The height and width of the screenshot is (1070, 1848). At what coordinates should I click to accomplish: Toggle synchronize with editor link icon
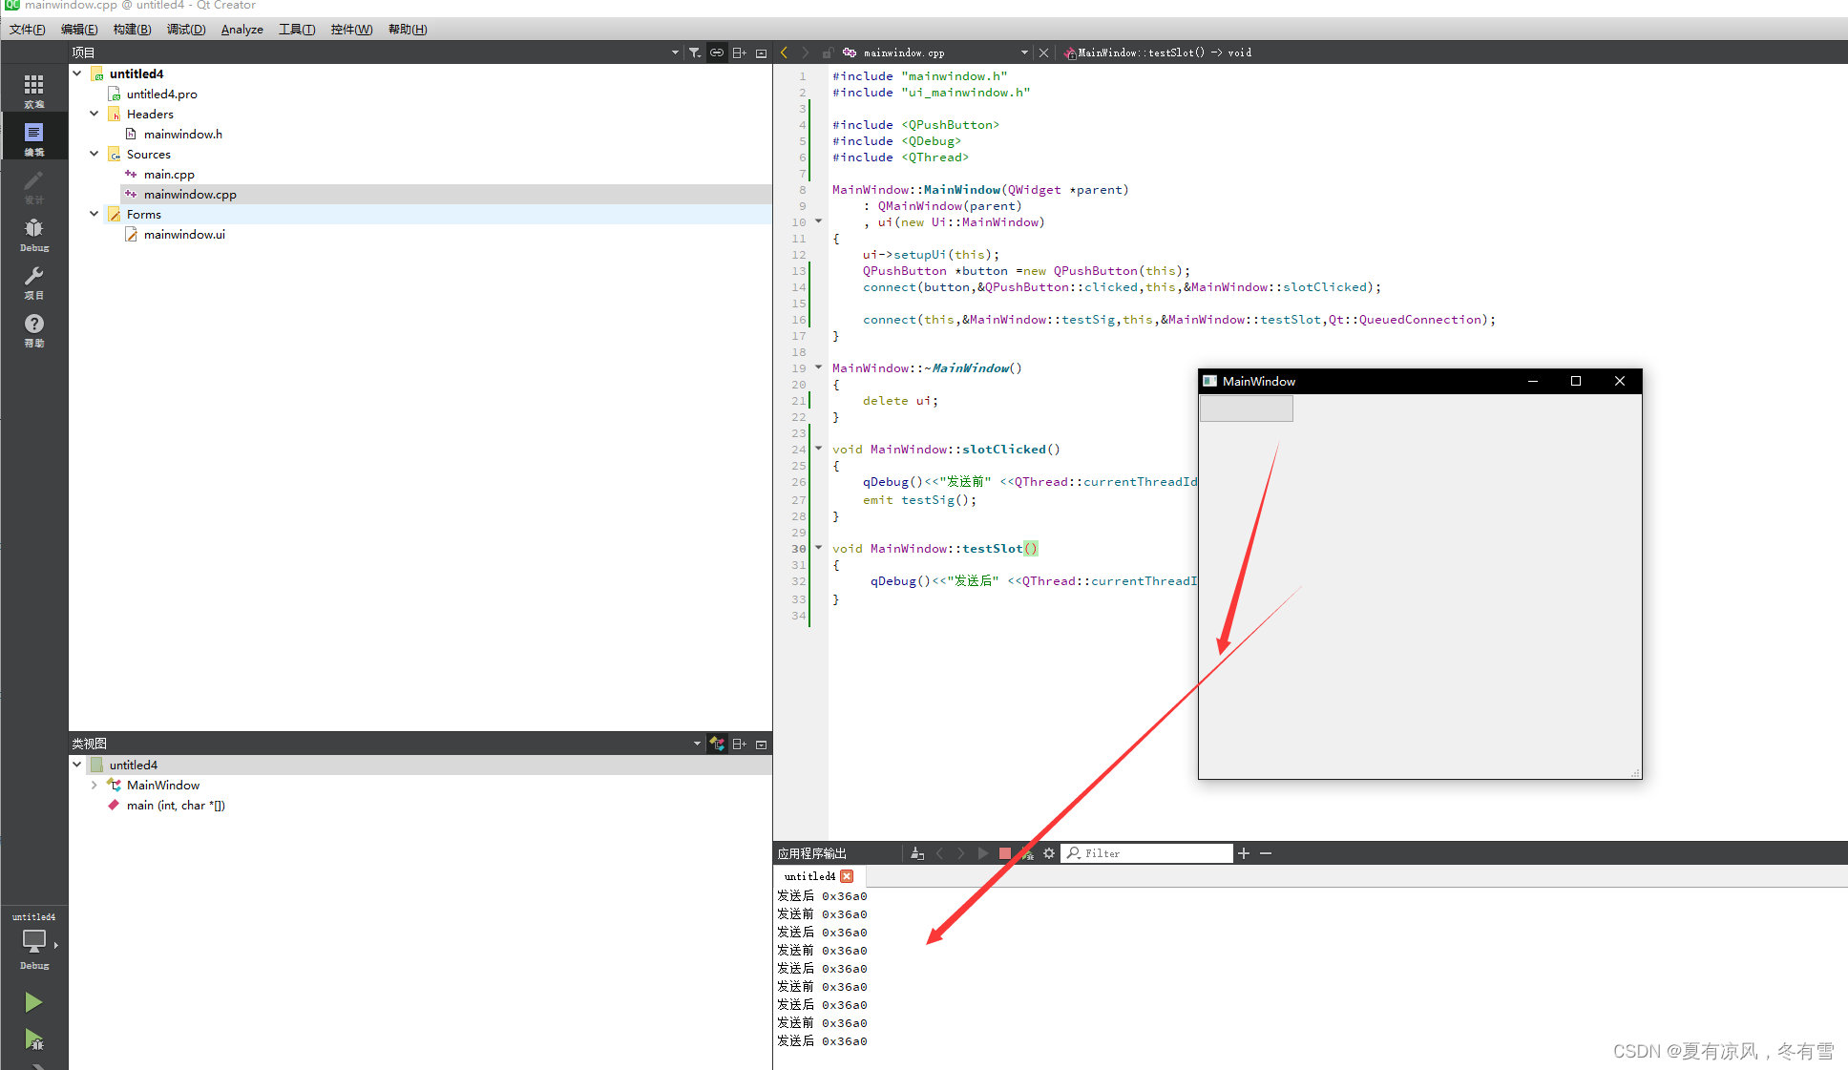tap(717, 52)
